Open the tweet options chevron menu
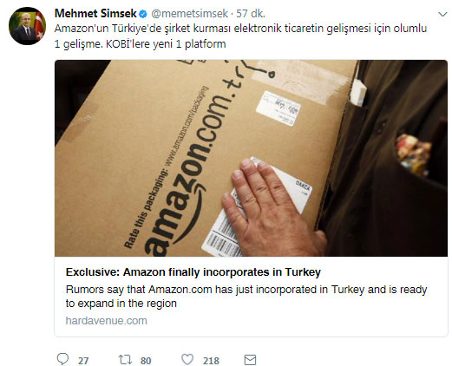This screenshot has height=366, width=452. coord(442,14)
